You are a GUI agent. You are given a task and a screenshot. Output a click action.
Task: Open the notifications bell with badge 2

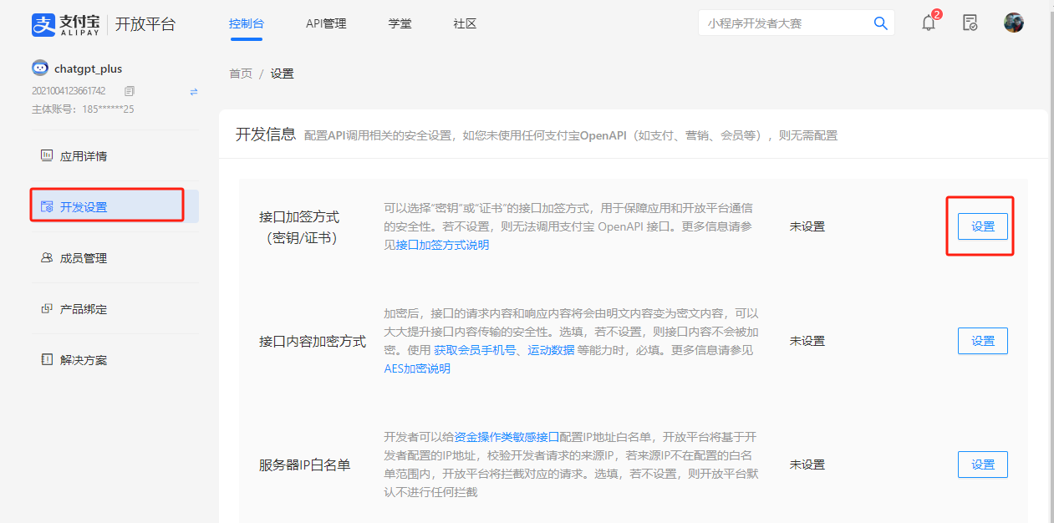[x=928, y=23]
